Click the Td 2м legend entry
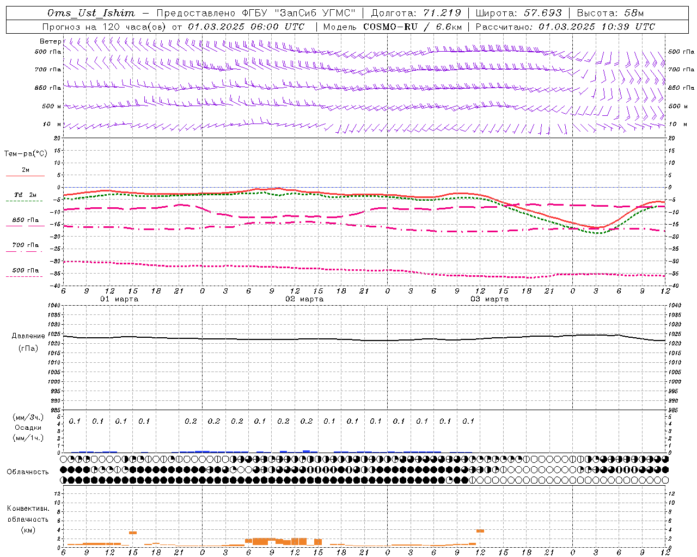The image size is (697, 557). [x=25, y=195]
